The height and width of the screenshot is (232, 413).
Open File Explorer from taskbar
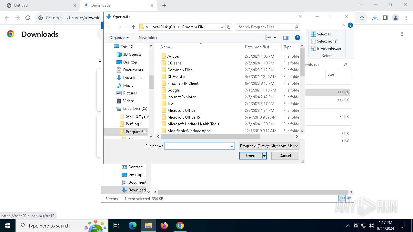pos(148,226)
